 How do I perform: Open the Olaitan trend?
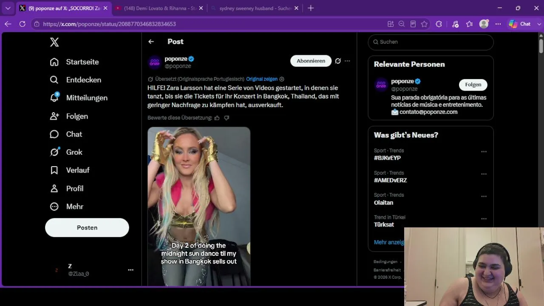click(x=383, y=203)
